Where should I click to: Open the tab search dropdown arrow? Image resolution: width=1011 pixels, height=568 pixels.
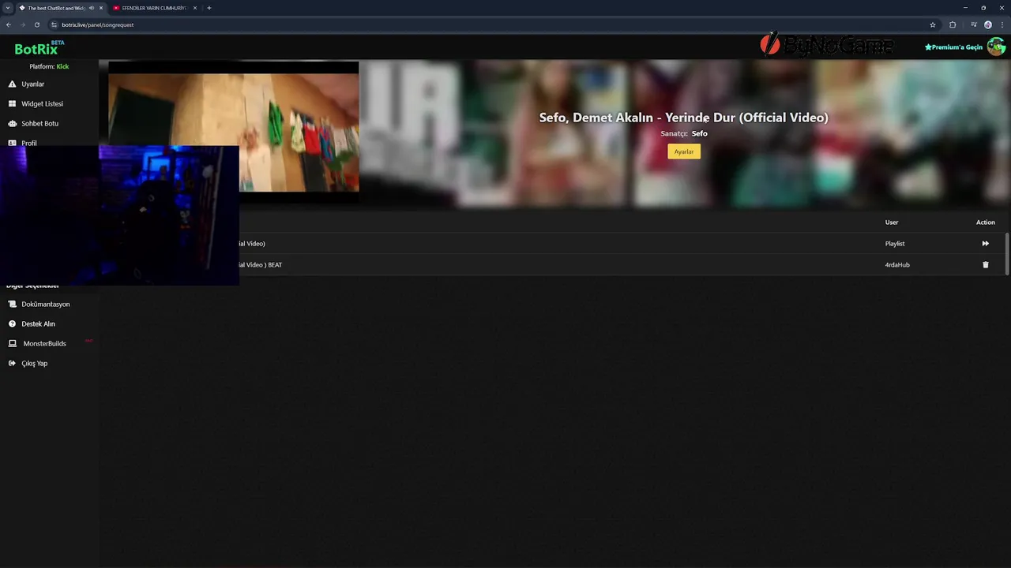click(7, 8)
